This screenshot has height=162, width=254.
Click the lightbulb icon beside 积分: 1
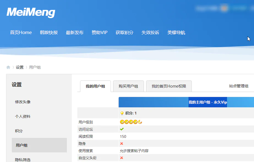[122, 113]
